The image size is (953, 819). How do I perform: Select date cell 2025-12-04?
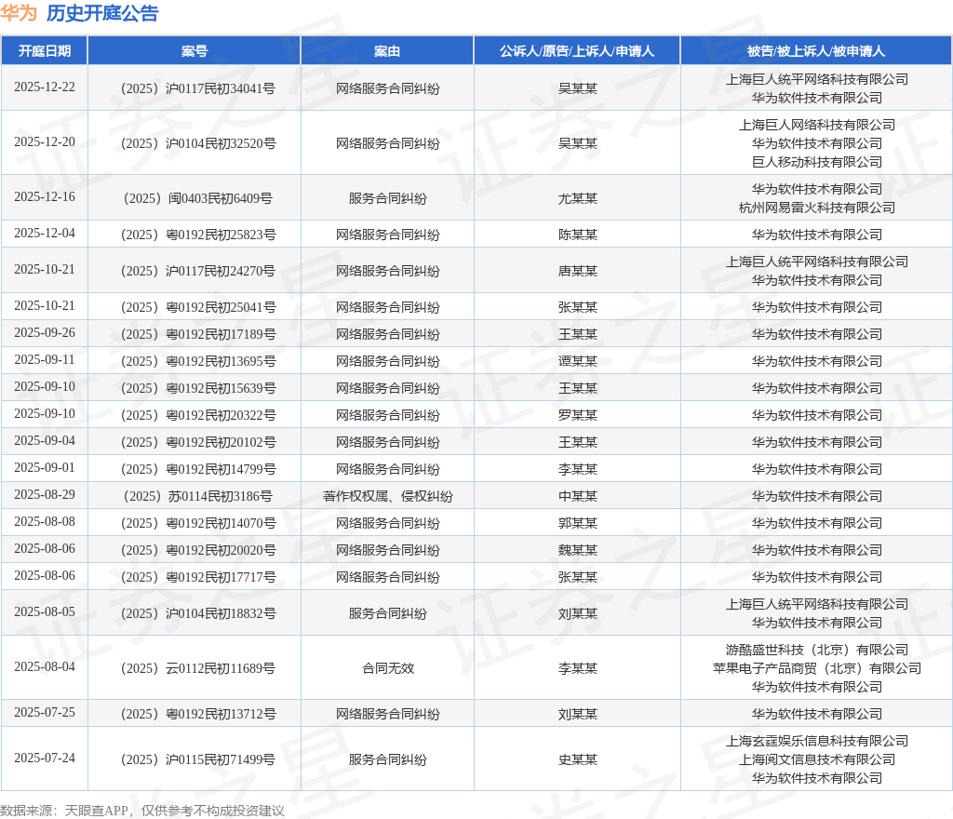45,233
